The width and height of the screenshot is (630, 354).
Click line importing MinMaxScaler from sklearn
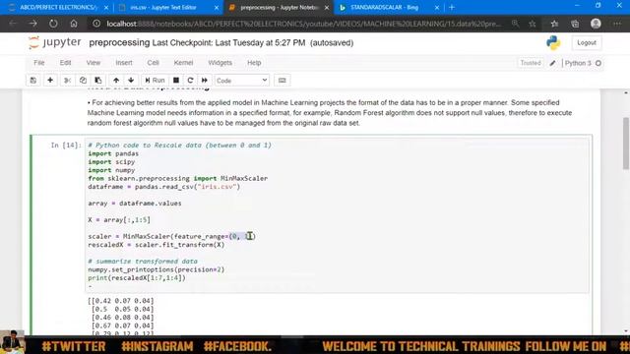coord(177,178)
